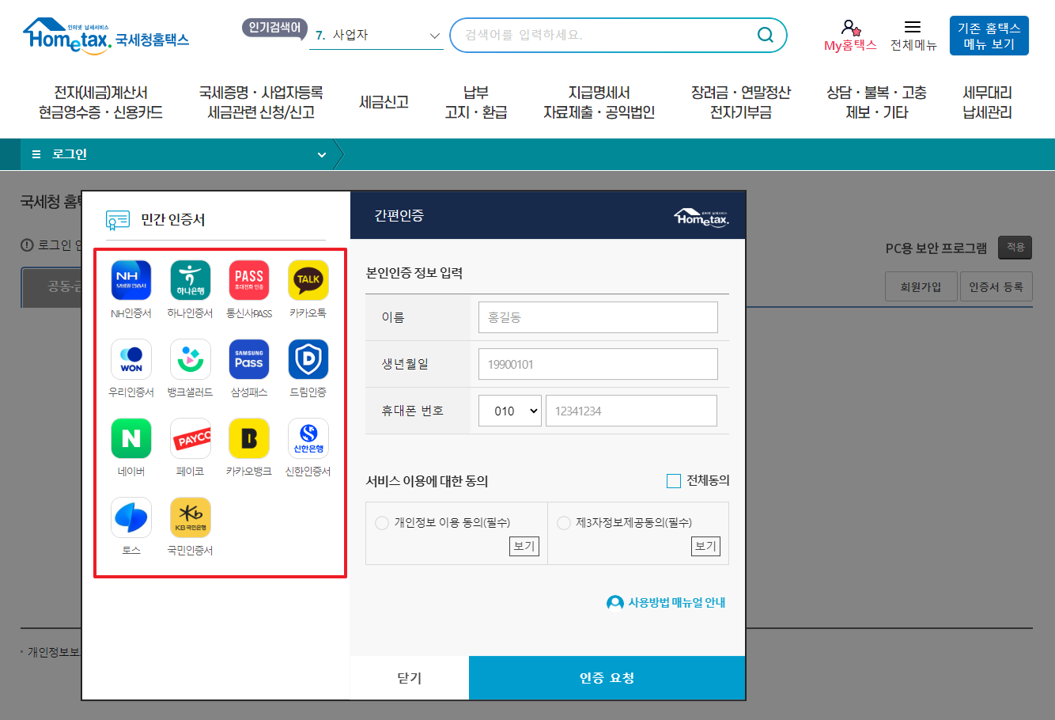Select the 삼성패스 icon
The image size is (1055, 720).
(249, 359)
